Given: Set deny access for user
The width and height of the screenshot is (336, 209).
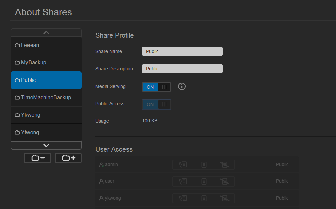Looking at the screenshot, I should pyautogui.click(x=224, y=181).
